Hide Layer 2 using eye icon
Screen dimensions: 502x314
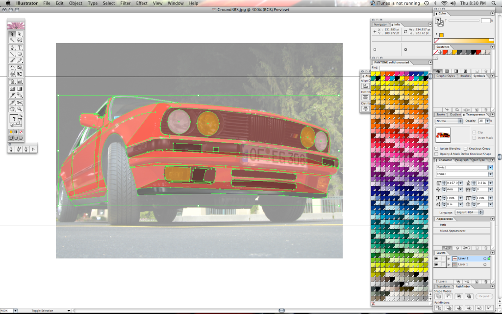pyautogui.click(x=436, y=258)
